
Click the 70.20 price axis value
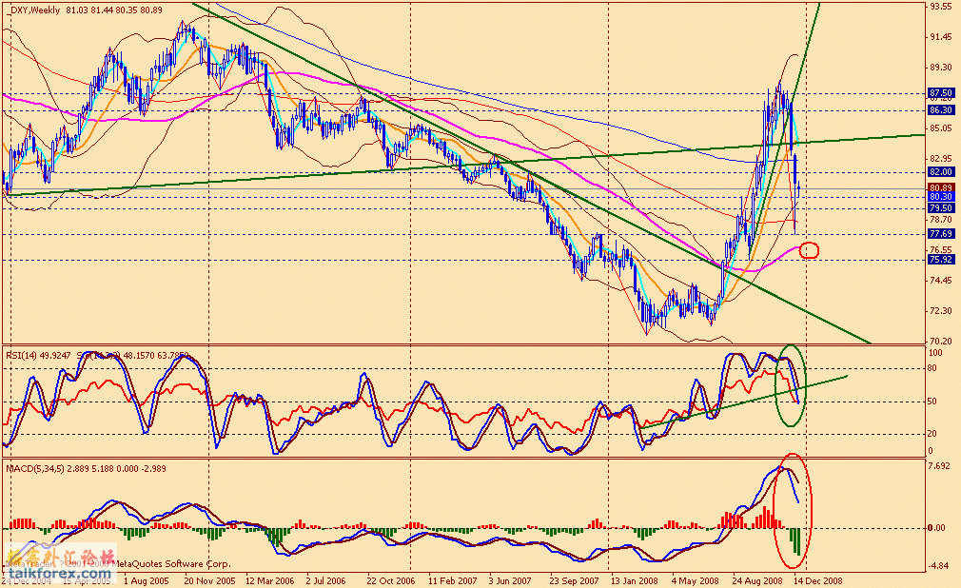pyautogui.click(x=941, y=341)
